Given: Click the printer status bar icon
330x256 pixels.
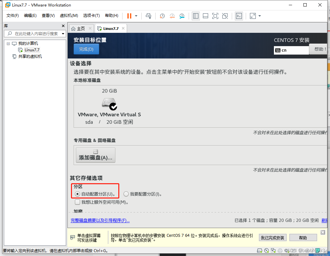Looking at the screenshot, I should [x=280, y=250].
